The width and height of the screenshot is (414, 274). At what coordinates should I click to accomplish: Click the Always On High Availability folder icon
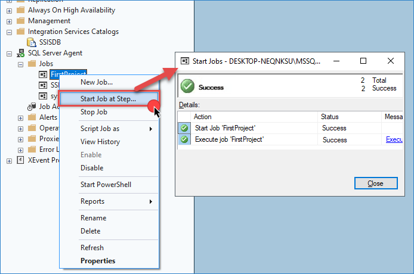(x=21, y=10)
